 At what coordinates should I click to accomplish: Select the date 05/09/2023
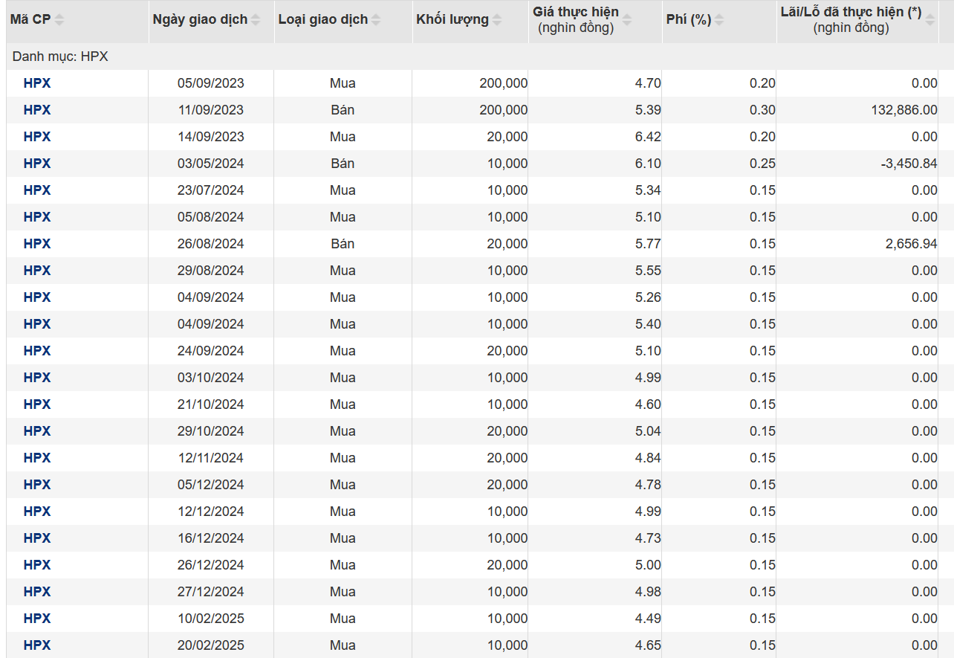(211, 83)
